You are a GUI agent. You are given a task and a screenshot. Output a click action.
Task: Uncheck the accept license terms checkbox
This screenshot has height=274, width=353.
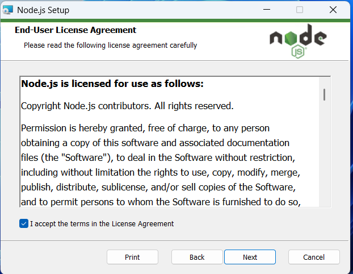pos(23,223)
